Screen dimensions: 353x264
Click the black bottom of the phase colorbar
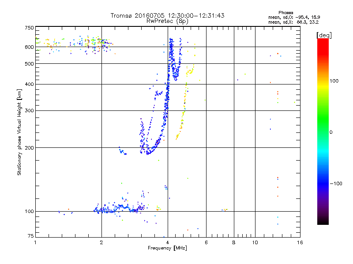coord(323,221)
